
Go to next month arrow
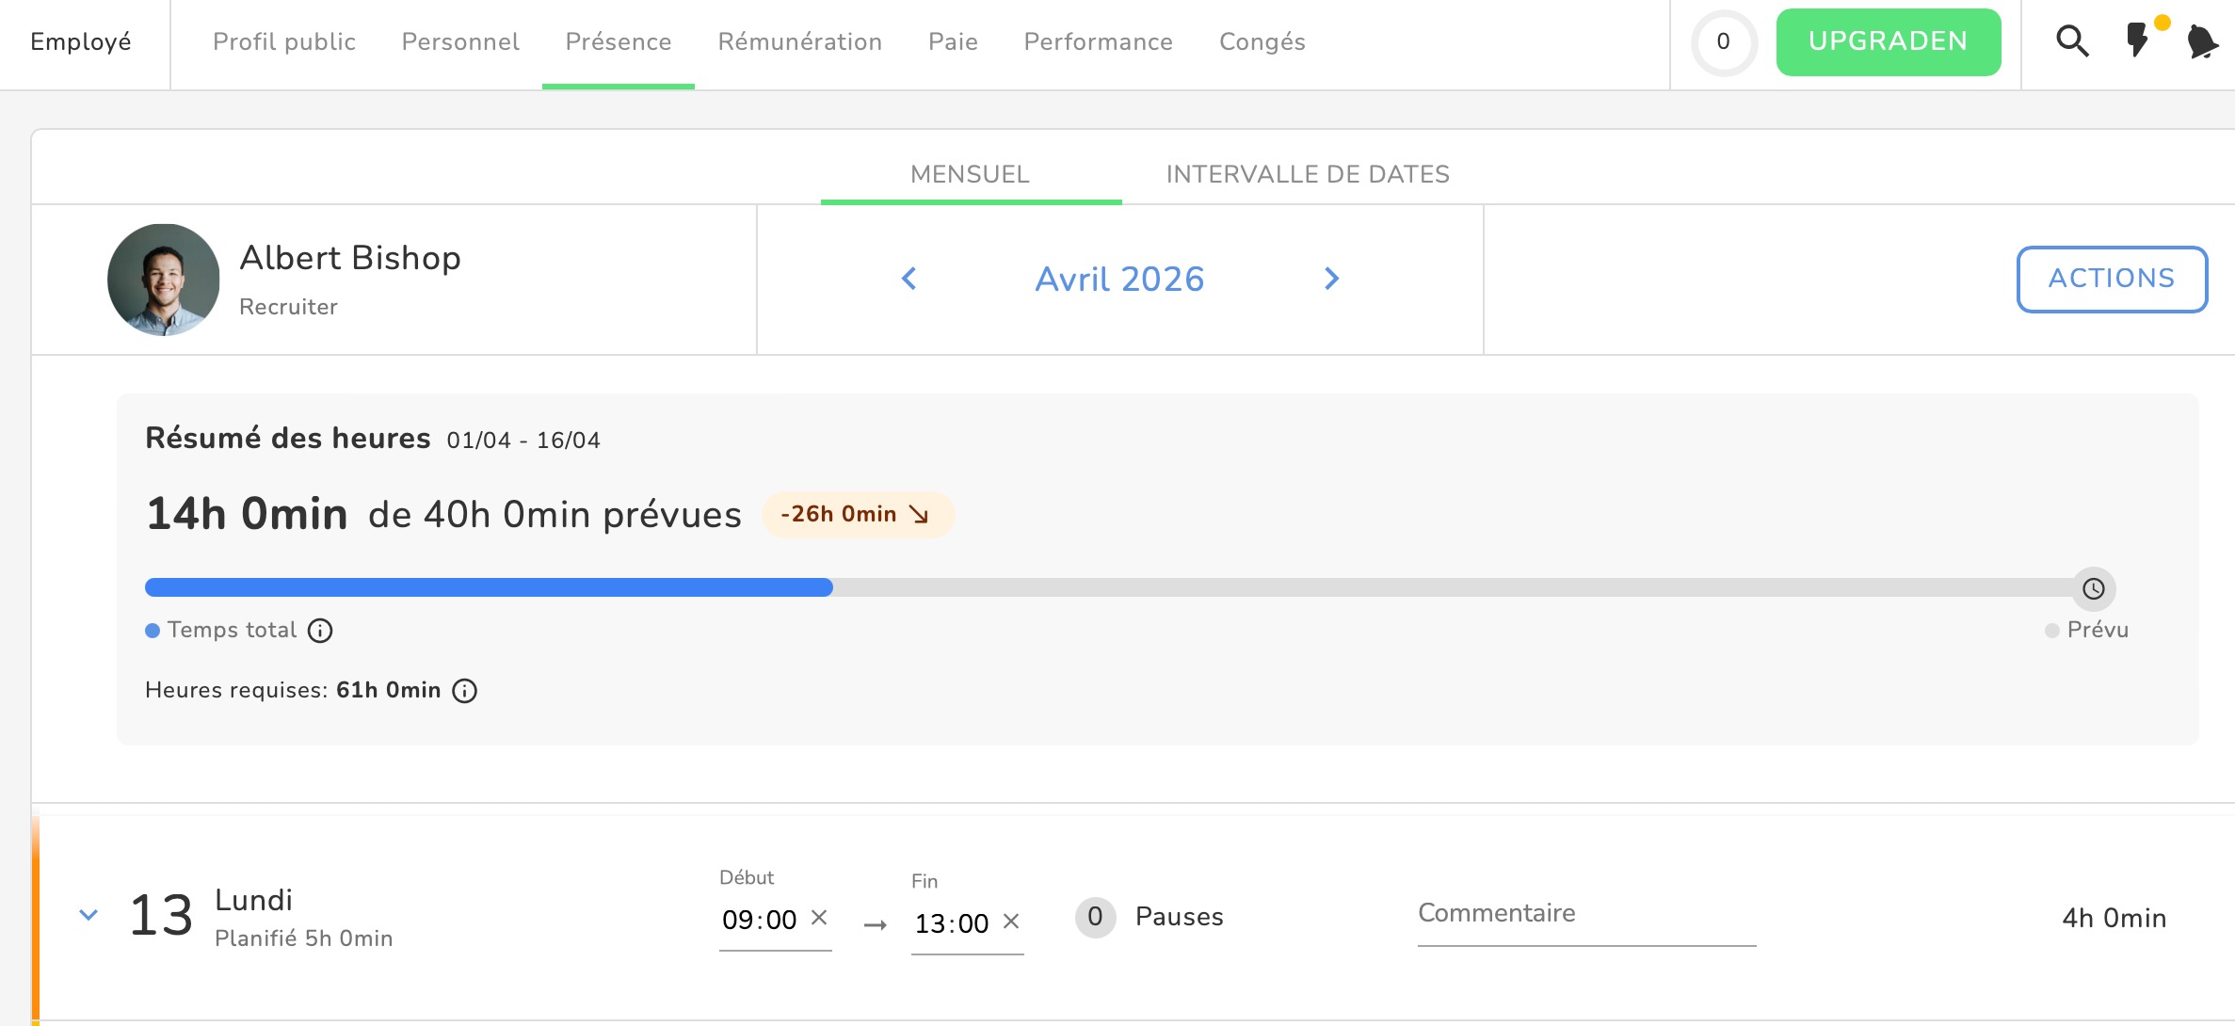(x=1331, y=279)
